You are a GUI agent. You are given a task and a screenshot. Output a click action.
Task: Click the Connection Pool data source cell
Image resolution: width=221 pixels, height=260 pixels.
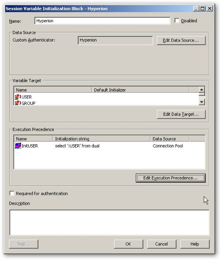pos(168,146)
